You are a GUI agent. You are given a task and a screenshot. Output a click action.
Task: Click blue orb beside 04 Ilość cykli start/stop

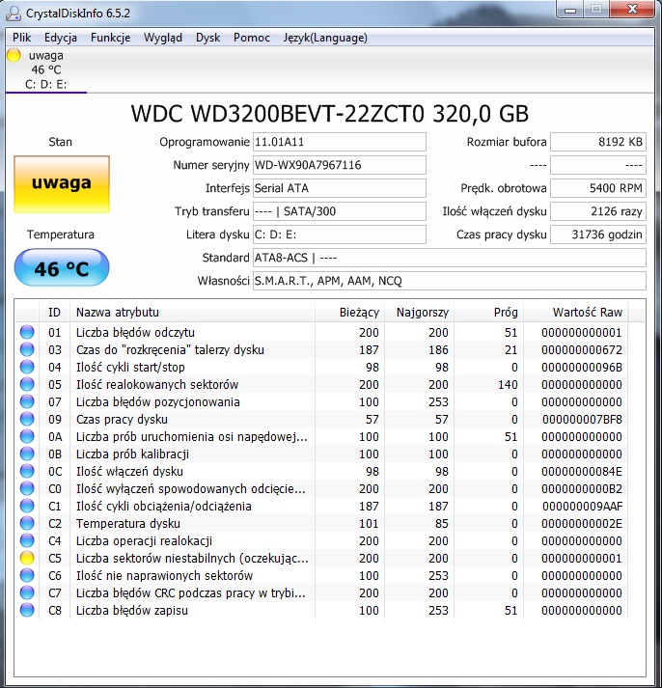[27, 367]
